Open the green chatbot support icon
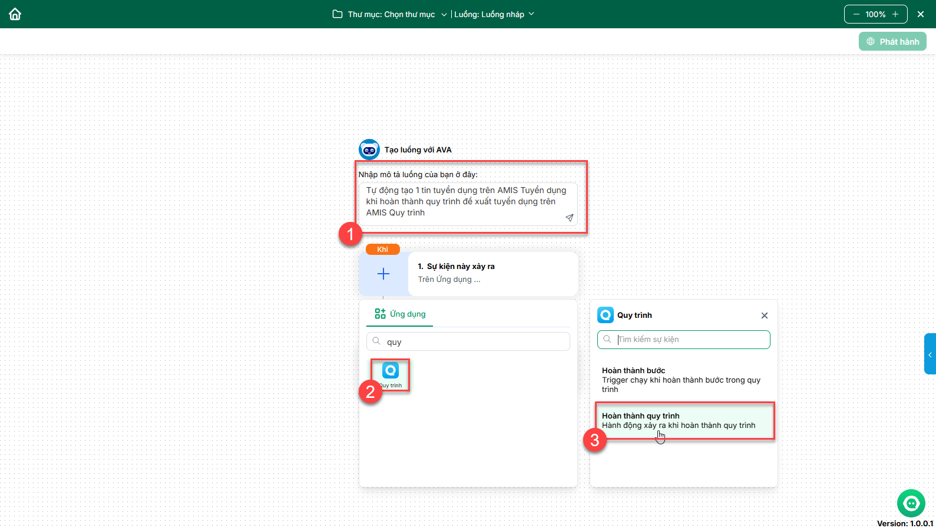This screenshot has width=936, height=528. (911, 503)
